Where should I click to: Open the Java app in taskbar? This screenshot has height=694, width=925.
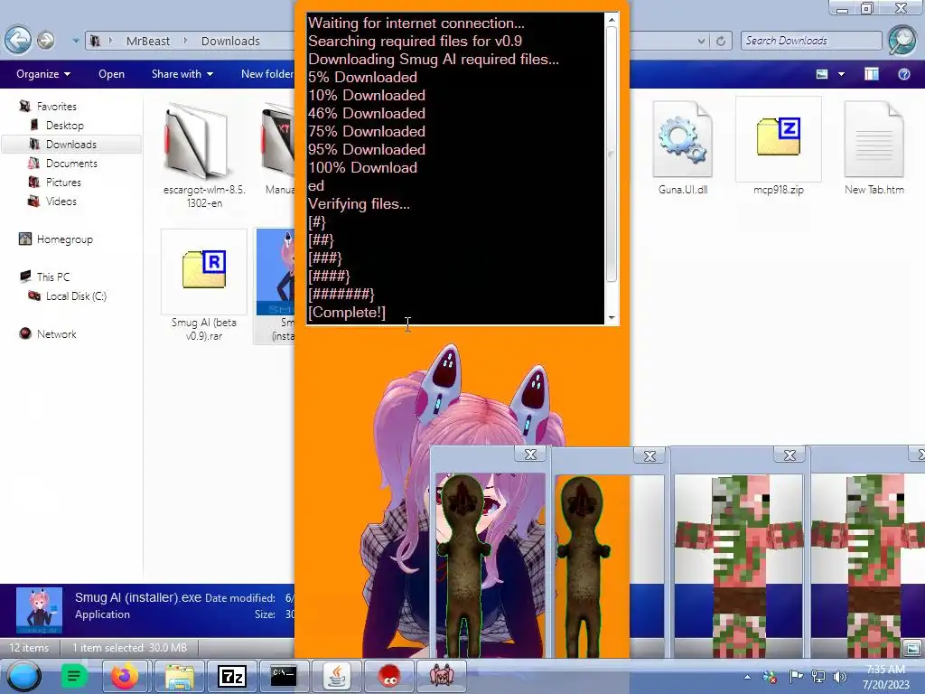[x=337, y=676]
